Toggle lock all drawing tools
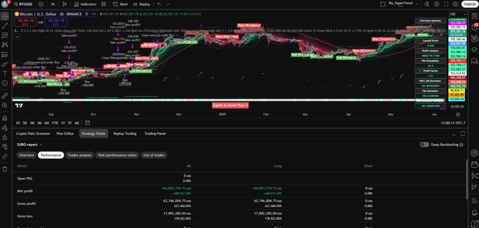This screenshot has width=479, height=228. click(x=5, y=137)
